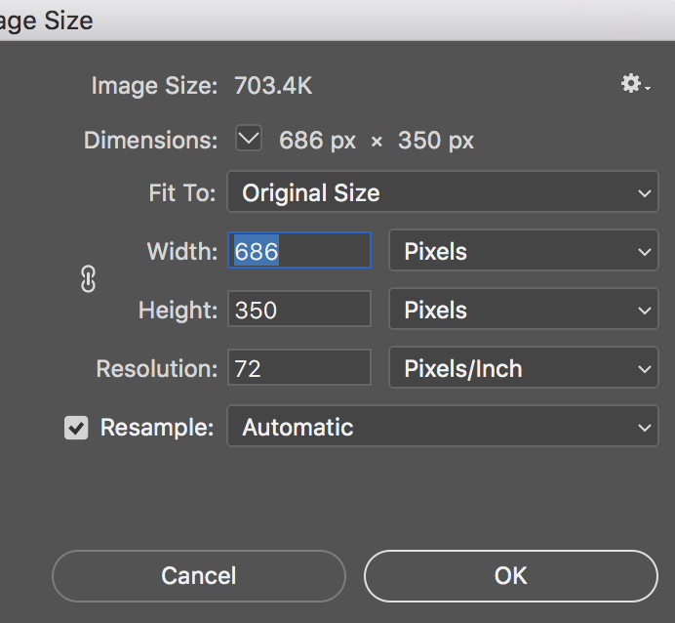
Task: Open the Pixels/Inch resolution units dropdown
Action: (524, 369)
